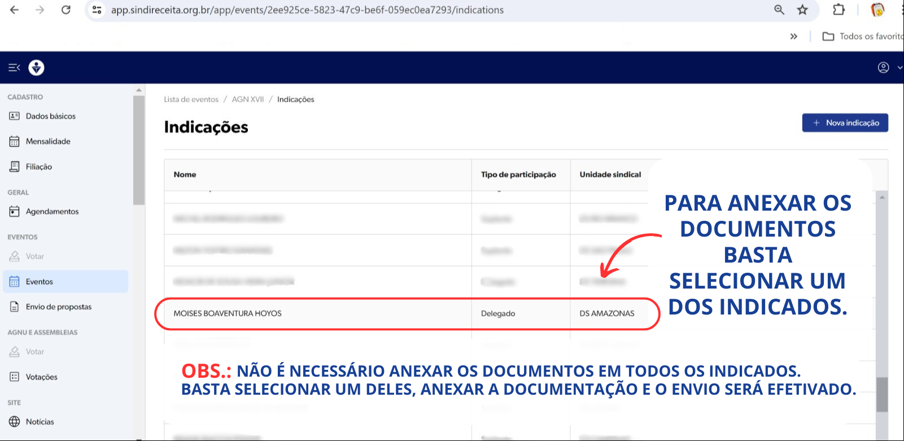This screenshot has width=904, height=441.
Task: Click Nova indicação button
Action: tap(845, 123)
